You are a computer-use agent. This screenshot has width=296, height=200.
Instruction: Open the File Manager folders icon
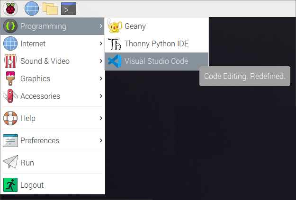pos(50,9)
